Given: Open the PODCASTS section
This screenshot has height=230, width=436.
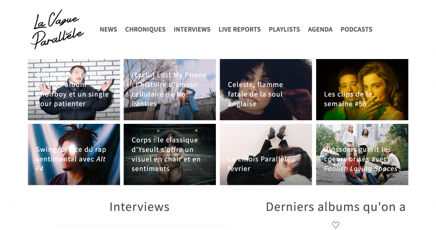Looking at the screenshot, I should 357,30.
